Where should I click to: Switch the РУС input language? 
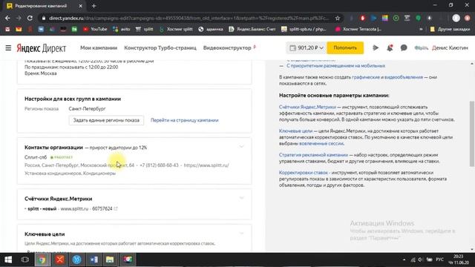tap(439, 260)
